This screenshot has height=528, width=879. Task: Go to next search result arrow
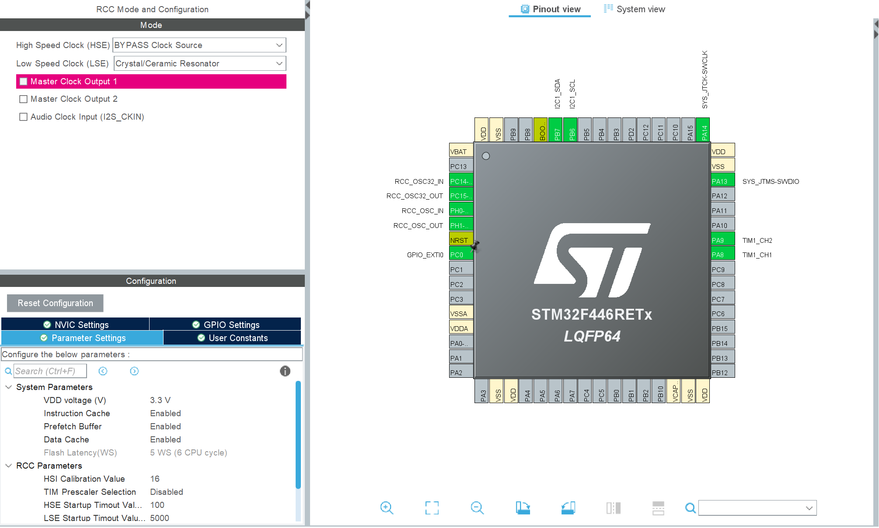tap(134, 371)
